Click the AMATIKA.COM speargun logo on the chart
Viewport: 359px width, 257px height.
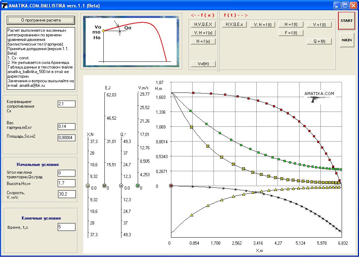click(x=319, y=97)
